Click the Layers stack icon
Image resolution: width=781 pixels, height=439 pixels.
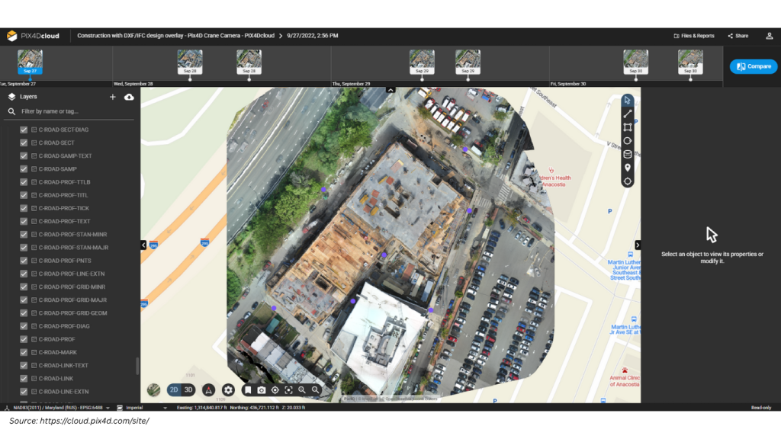click(12, 97)
